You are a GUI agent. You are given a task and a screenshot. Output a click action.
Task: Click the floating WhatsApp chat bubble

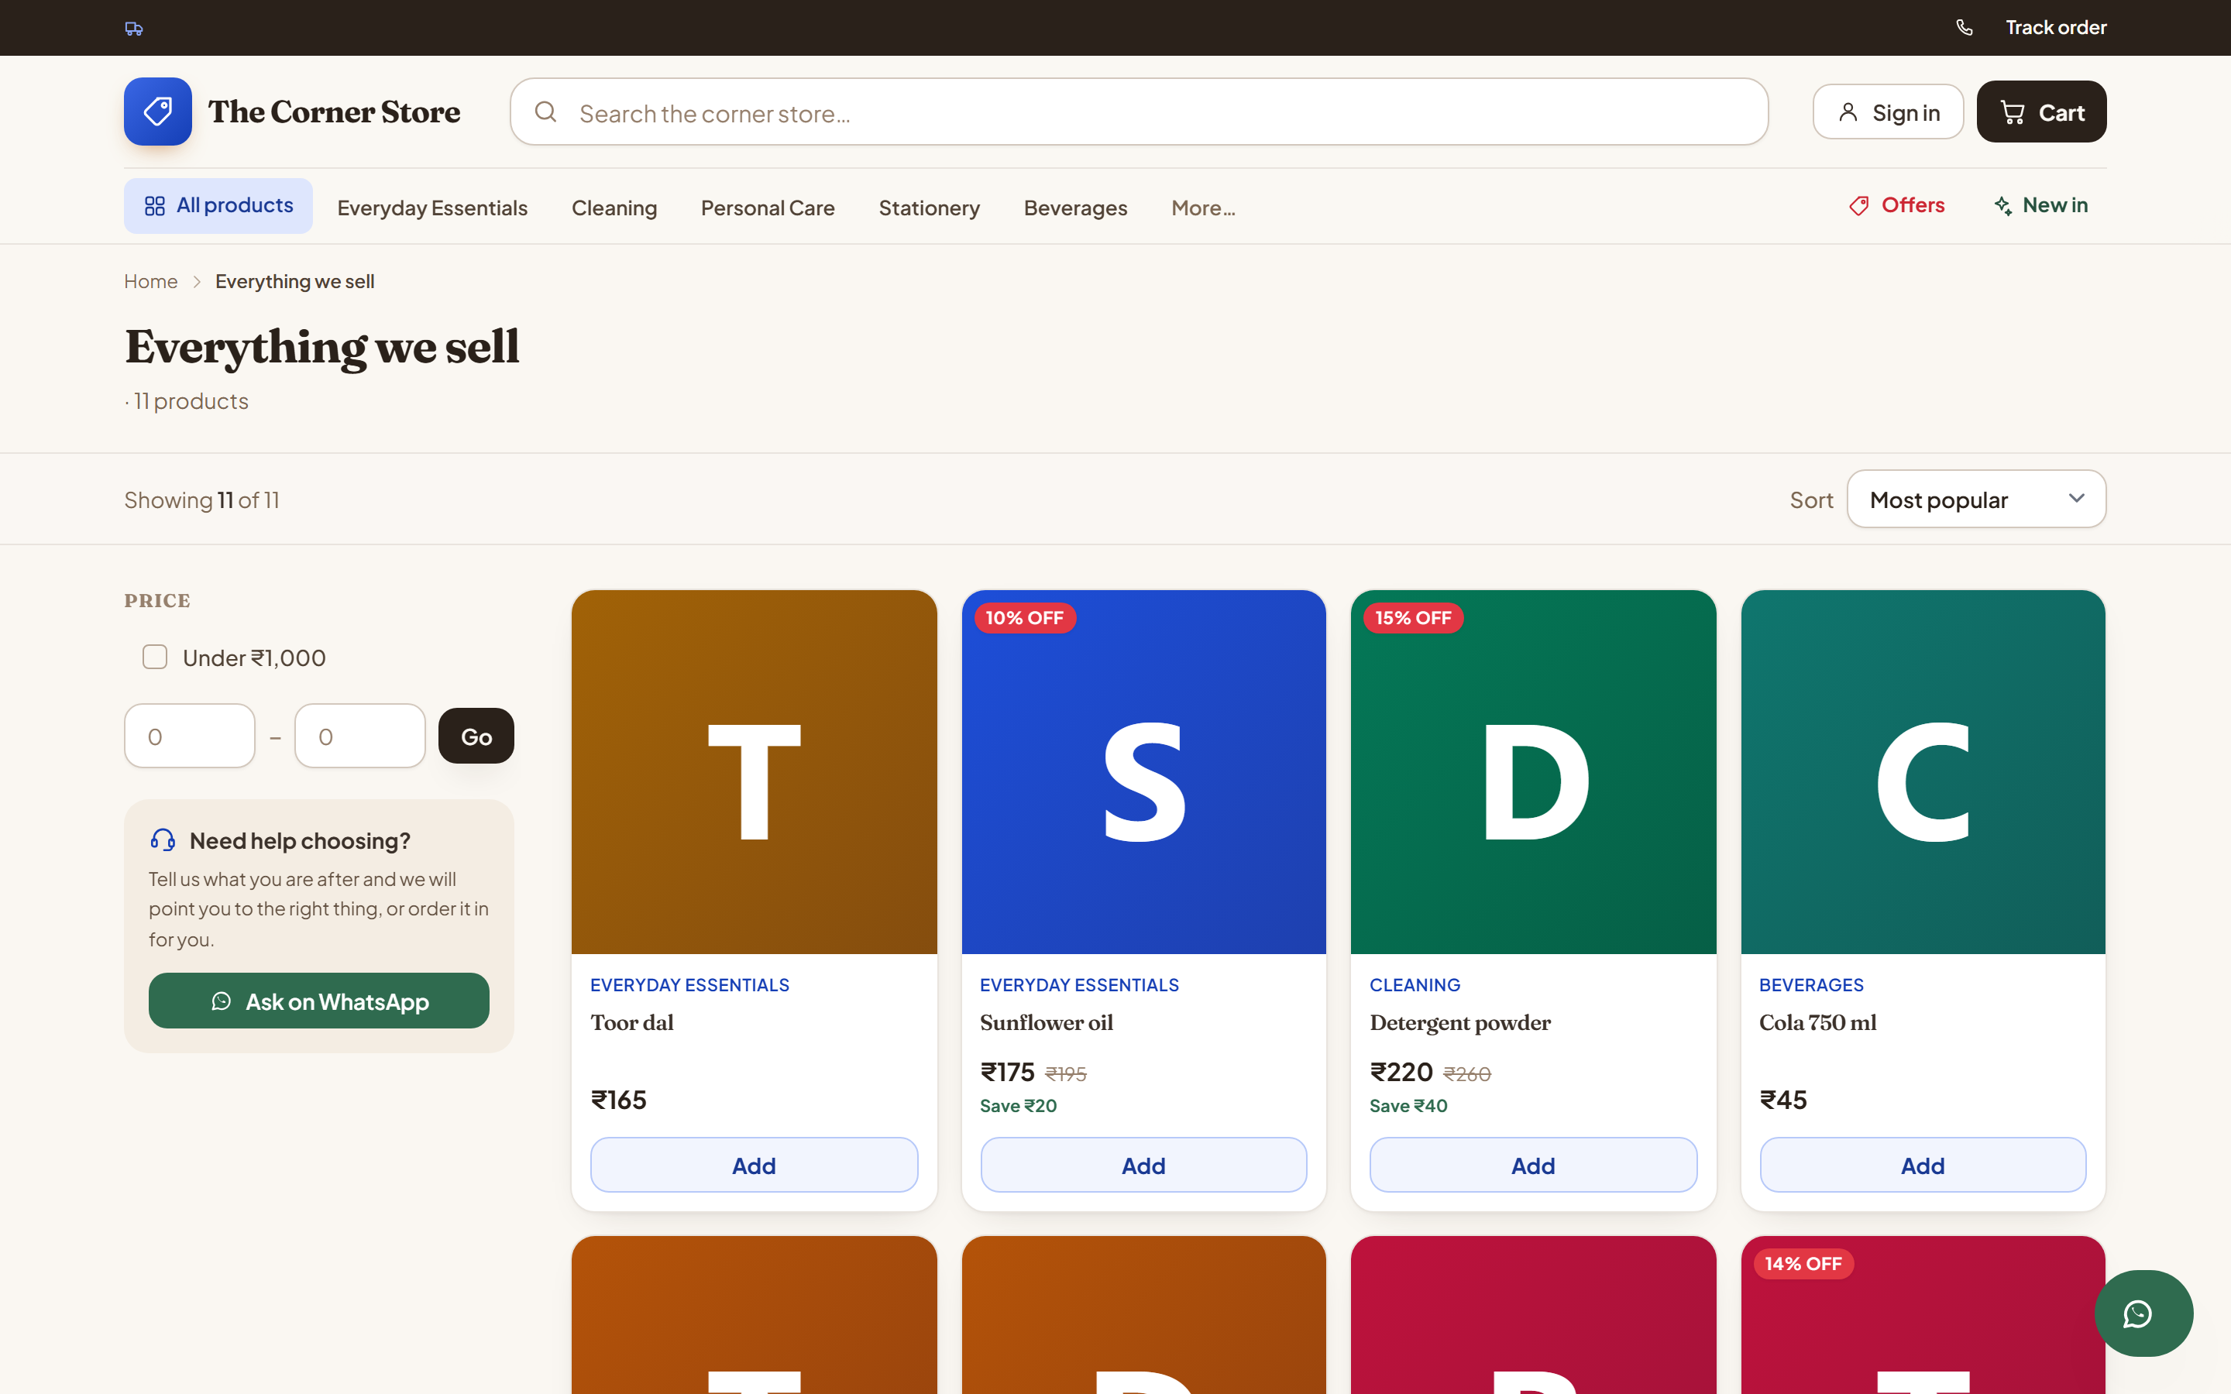pyautogui.click(x=2143, y=1313)
